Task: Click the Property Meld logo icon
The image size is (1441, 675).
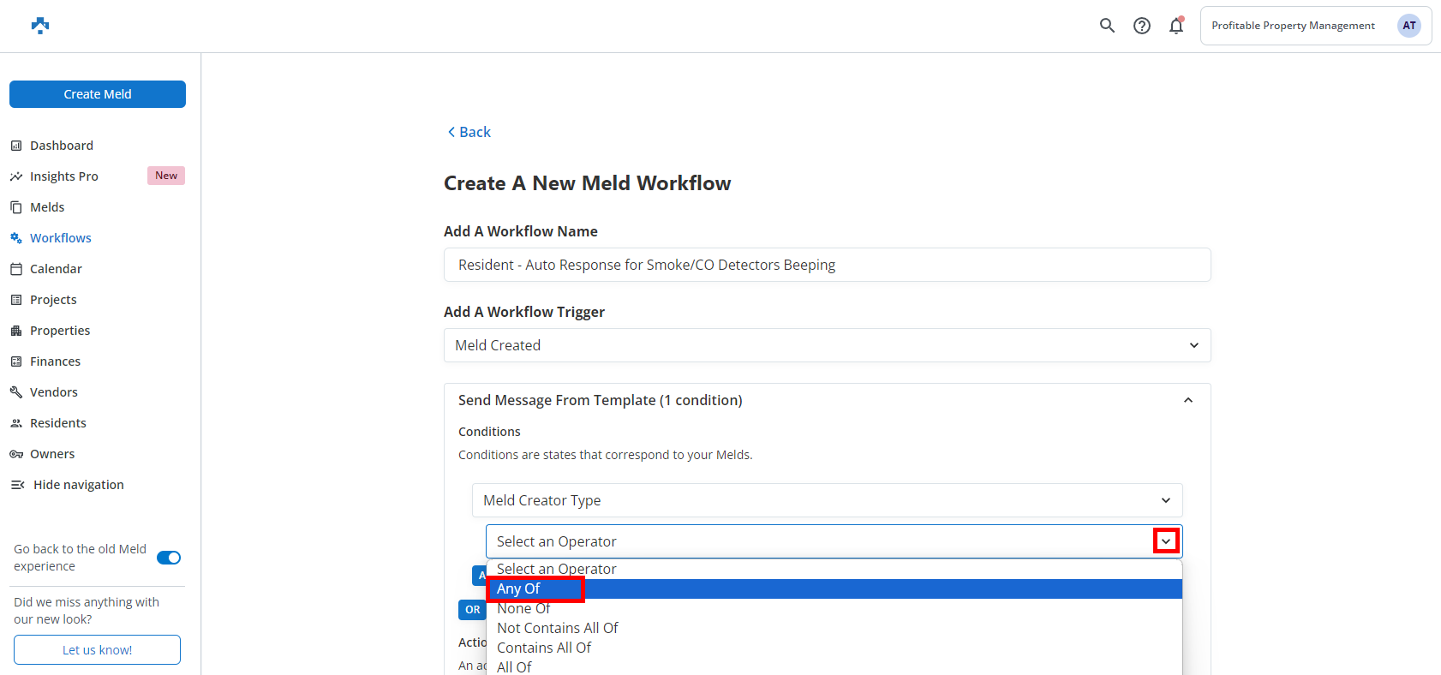Action: click(x=40, y=26)
